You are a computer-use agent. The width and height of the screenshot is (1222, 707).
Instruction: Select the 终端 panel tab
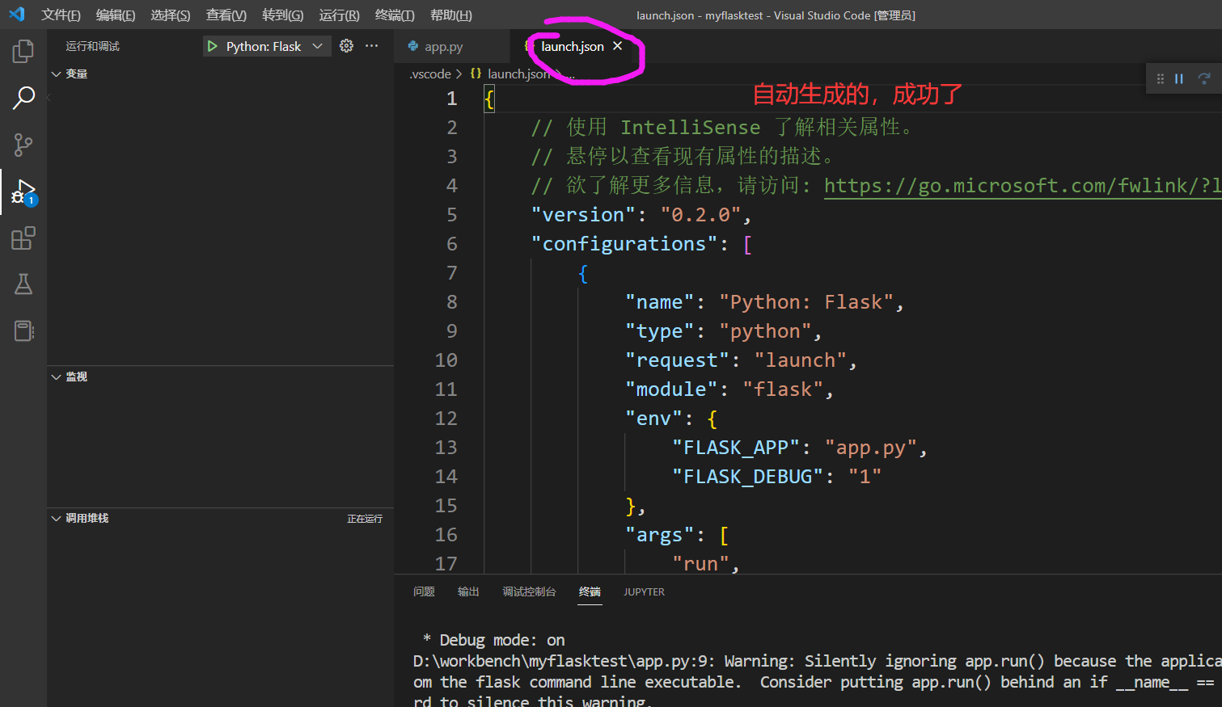(x=590, y=591)
